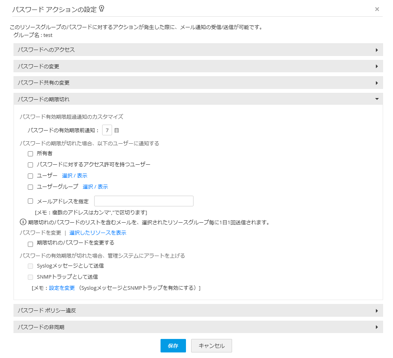Open 選択 / 表示 link next to ユーザー
This screenshot has height=358, width=393.
[75, 176]
